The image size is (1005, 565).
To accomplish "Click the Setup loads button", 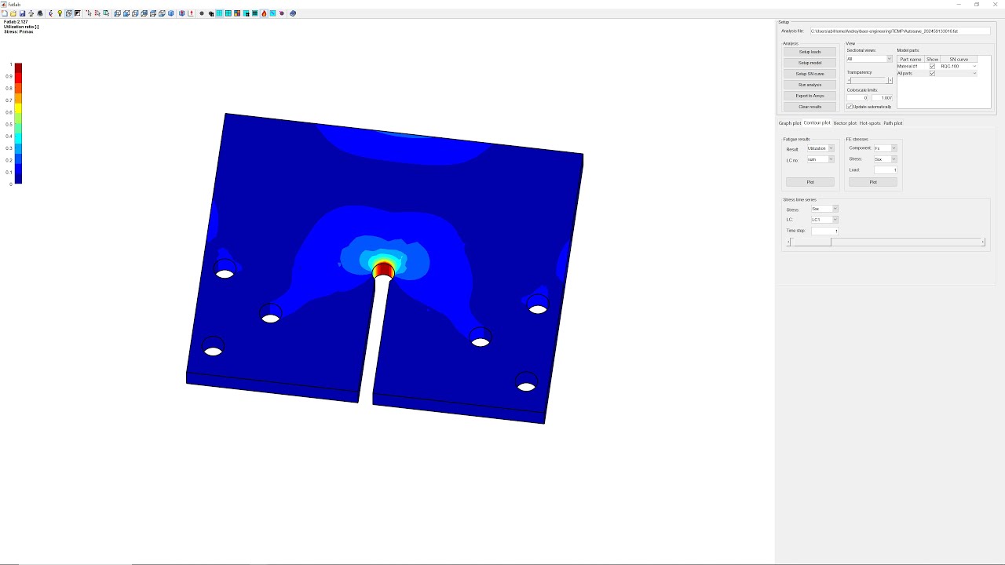I will (x=809, y=52).
